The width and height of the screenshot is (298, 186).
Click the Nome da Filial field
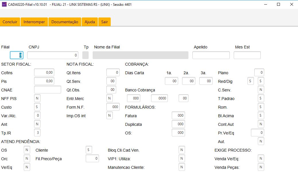(x=141, y=55)
